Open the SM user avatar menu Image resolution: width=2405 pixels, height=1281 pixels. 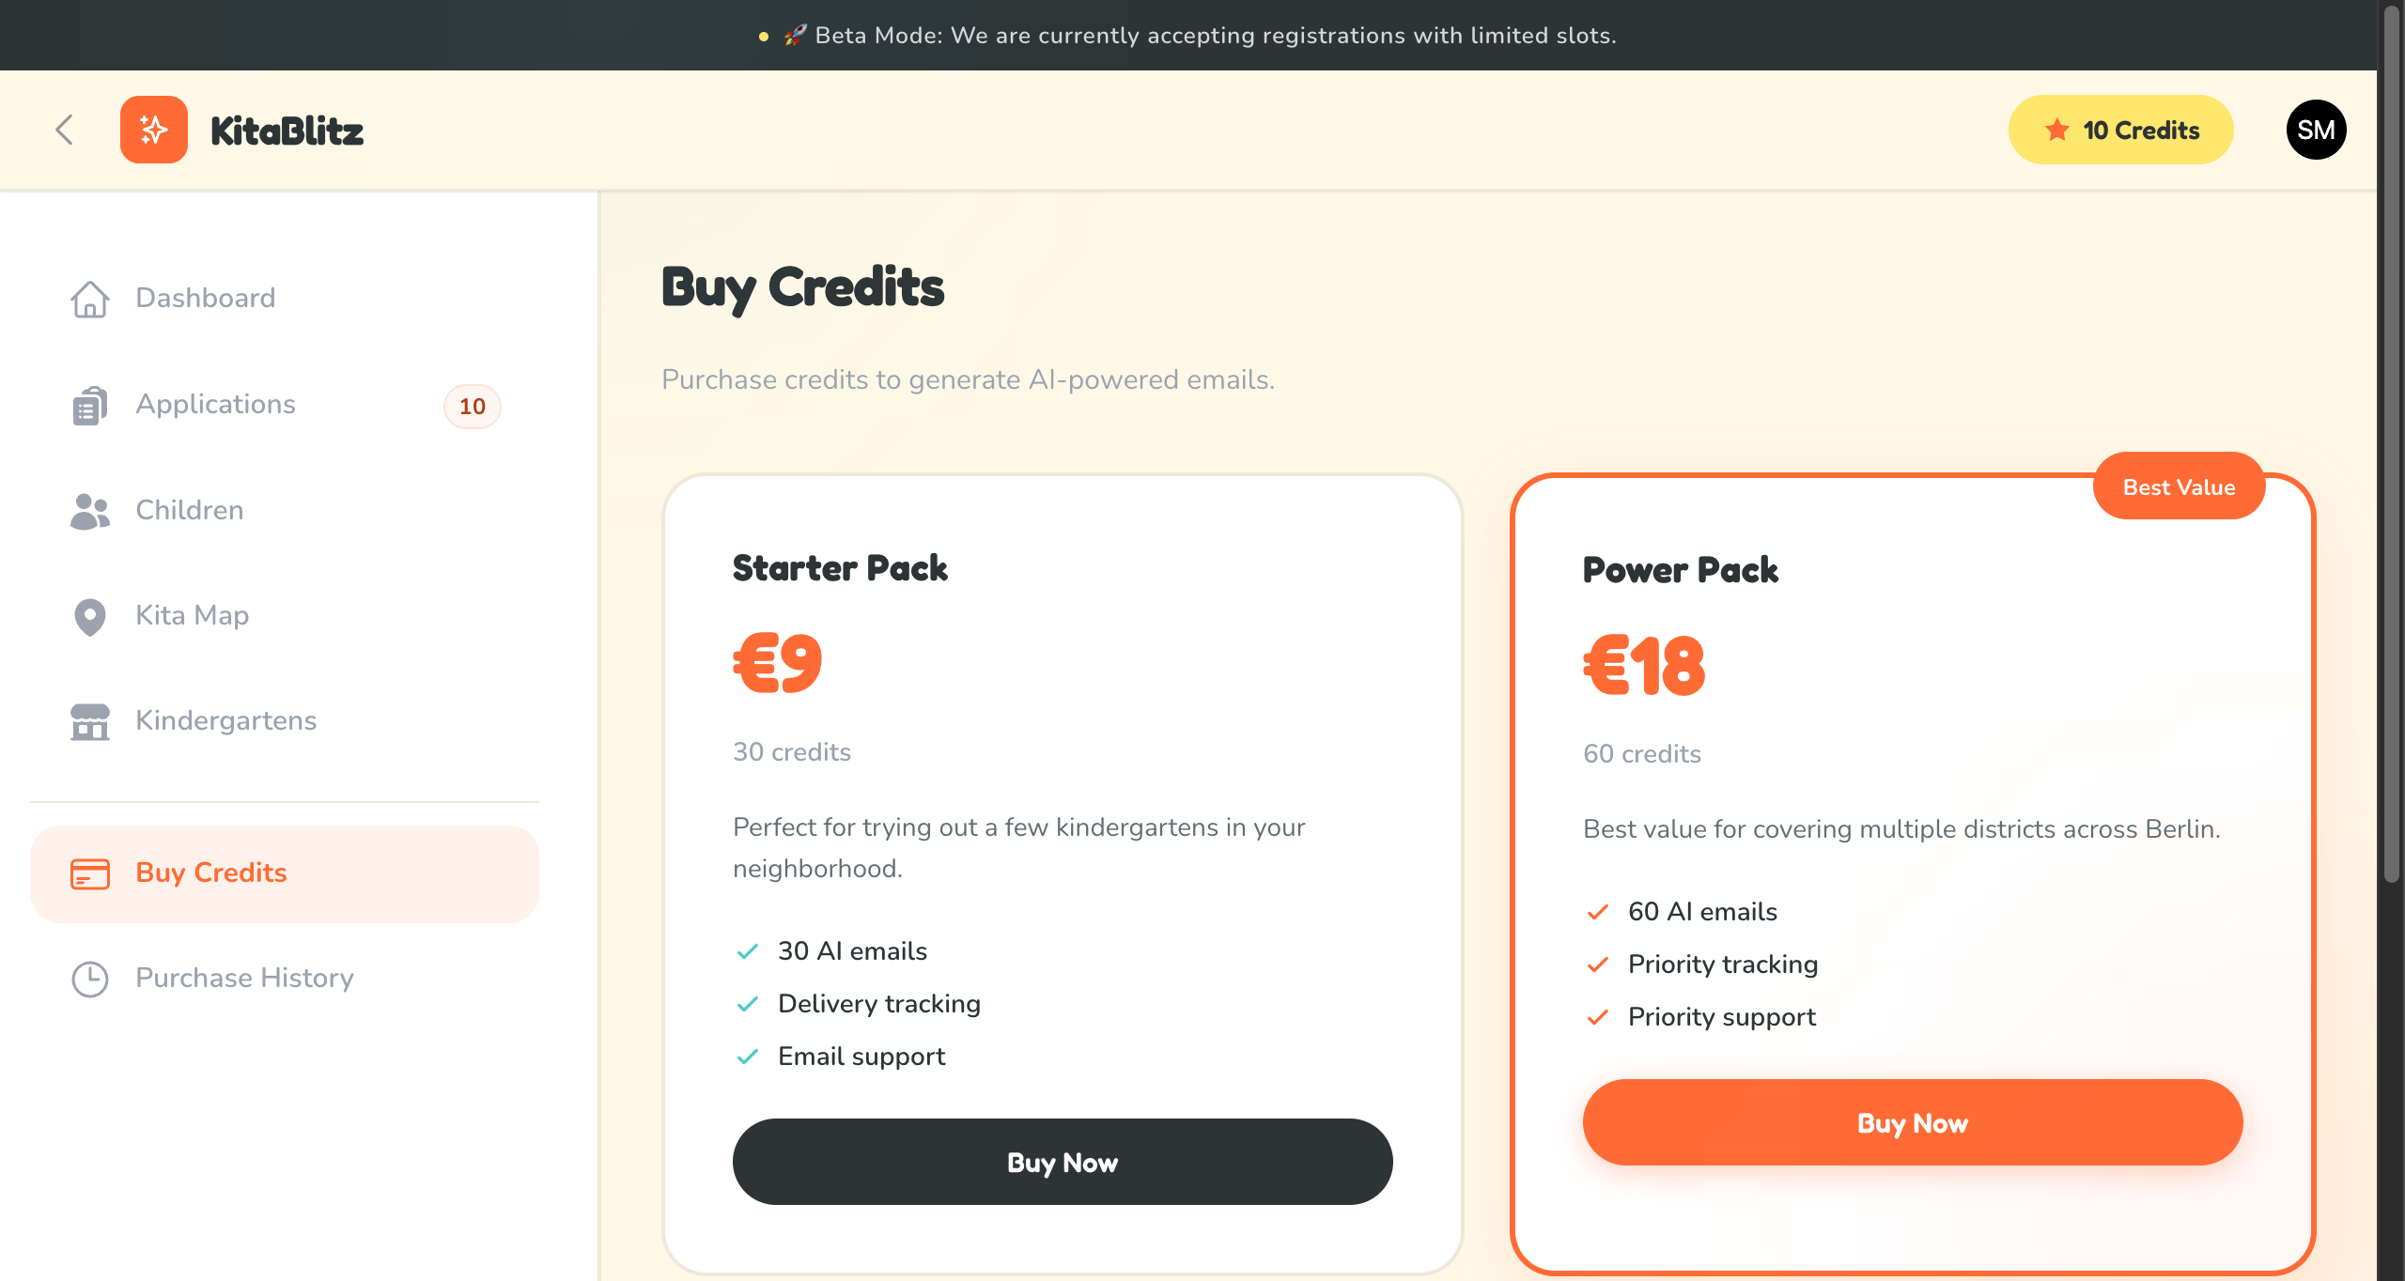(2316, 130)
